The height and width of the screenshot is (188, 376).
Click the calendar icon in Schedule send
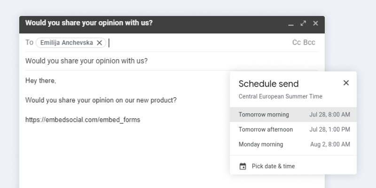click(x=243, y=166)
